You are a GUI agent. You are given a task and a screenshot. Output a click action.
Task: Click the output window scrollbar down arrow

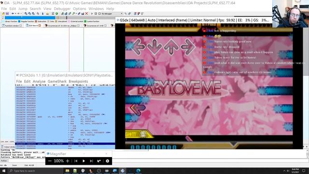coord(308,157)
